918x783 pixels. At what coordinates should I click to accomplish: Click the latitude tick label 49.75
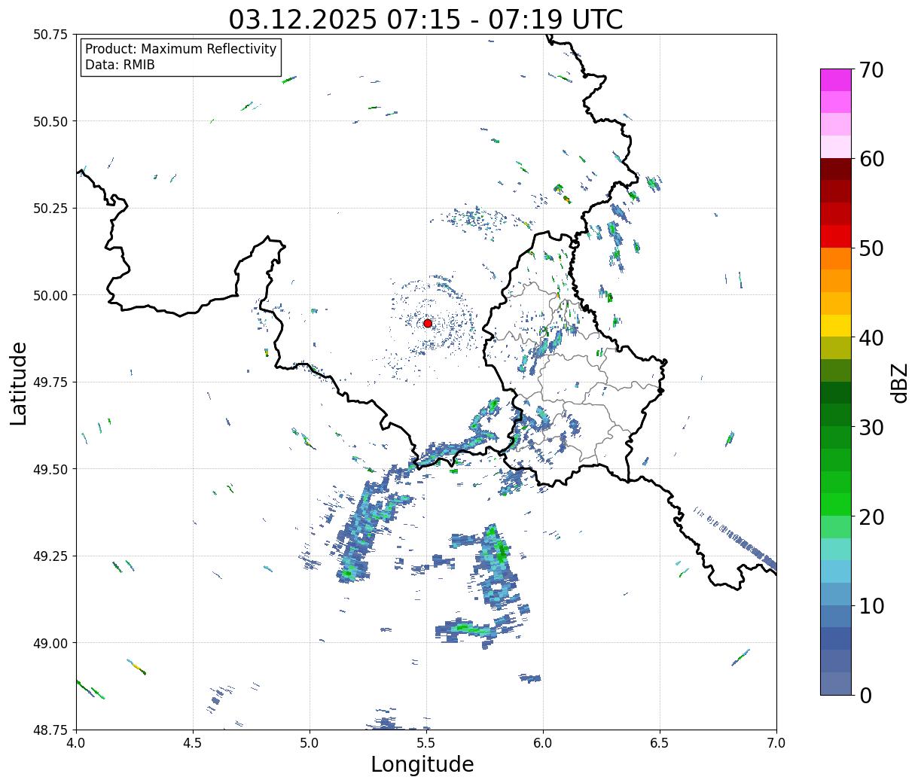pyautogui.click(x=50, y=382)
